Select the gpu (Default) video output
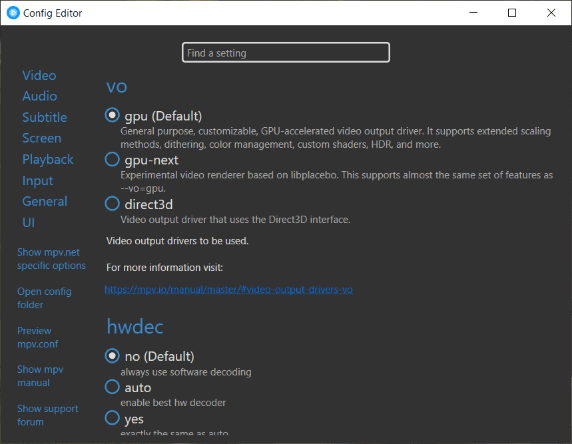 point(113,115)
